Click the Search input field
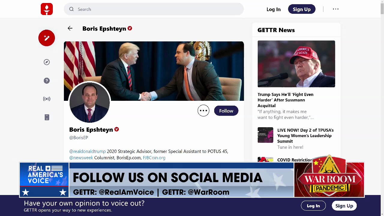 click(x=154, y=9)
